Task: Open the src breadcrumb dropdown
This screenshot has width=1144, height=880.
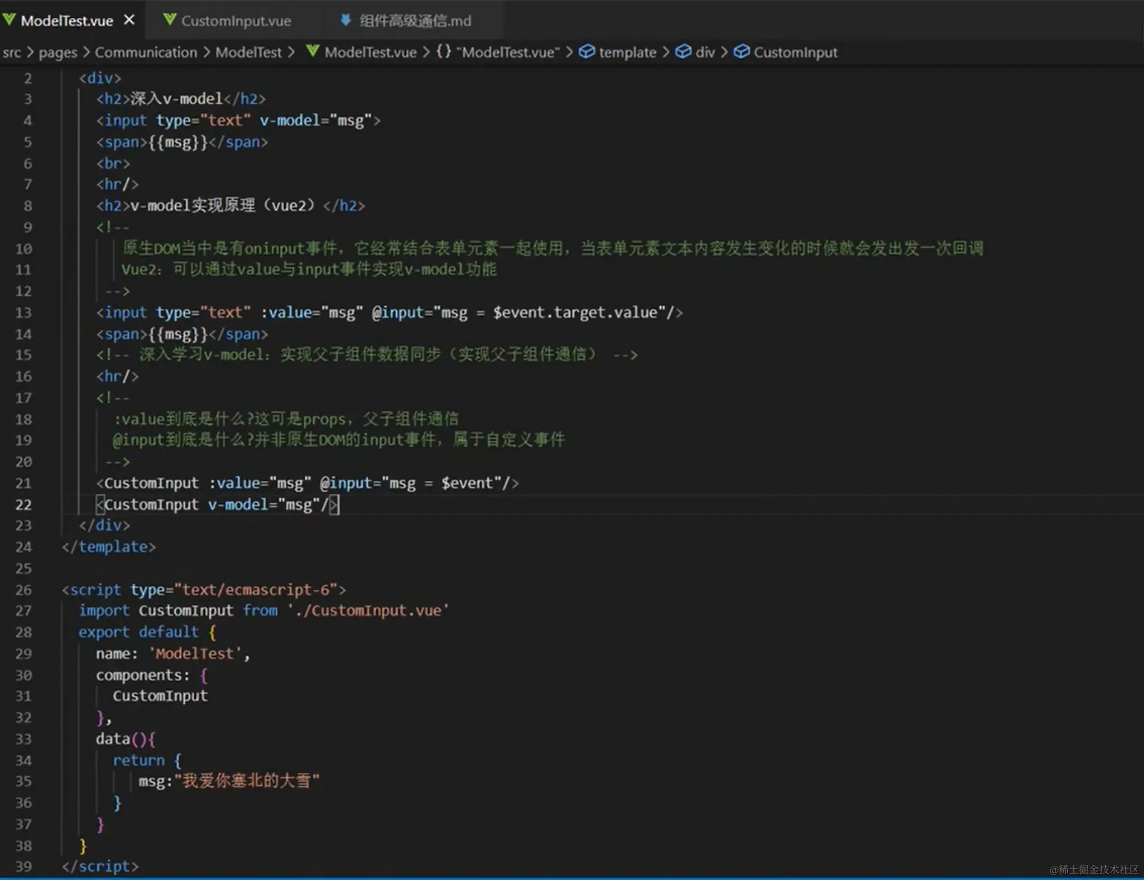Action: click(12, 52)
